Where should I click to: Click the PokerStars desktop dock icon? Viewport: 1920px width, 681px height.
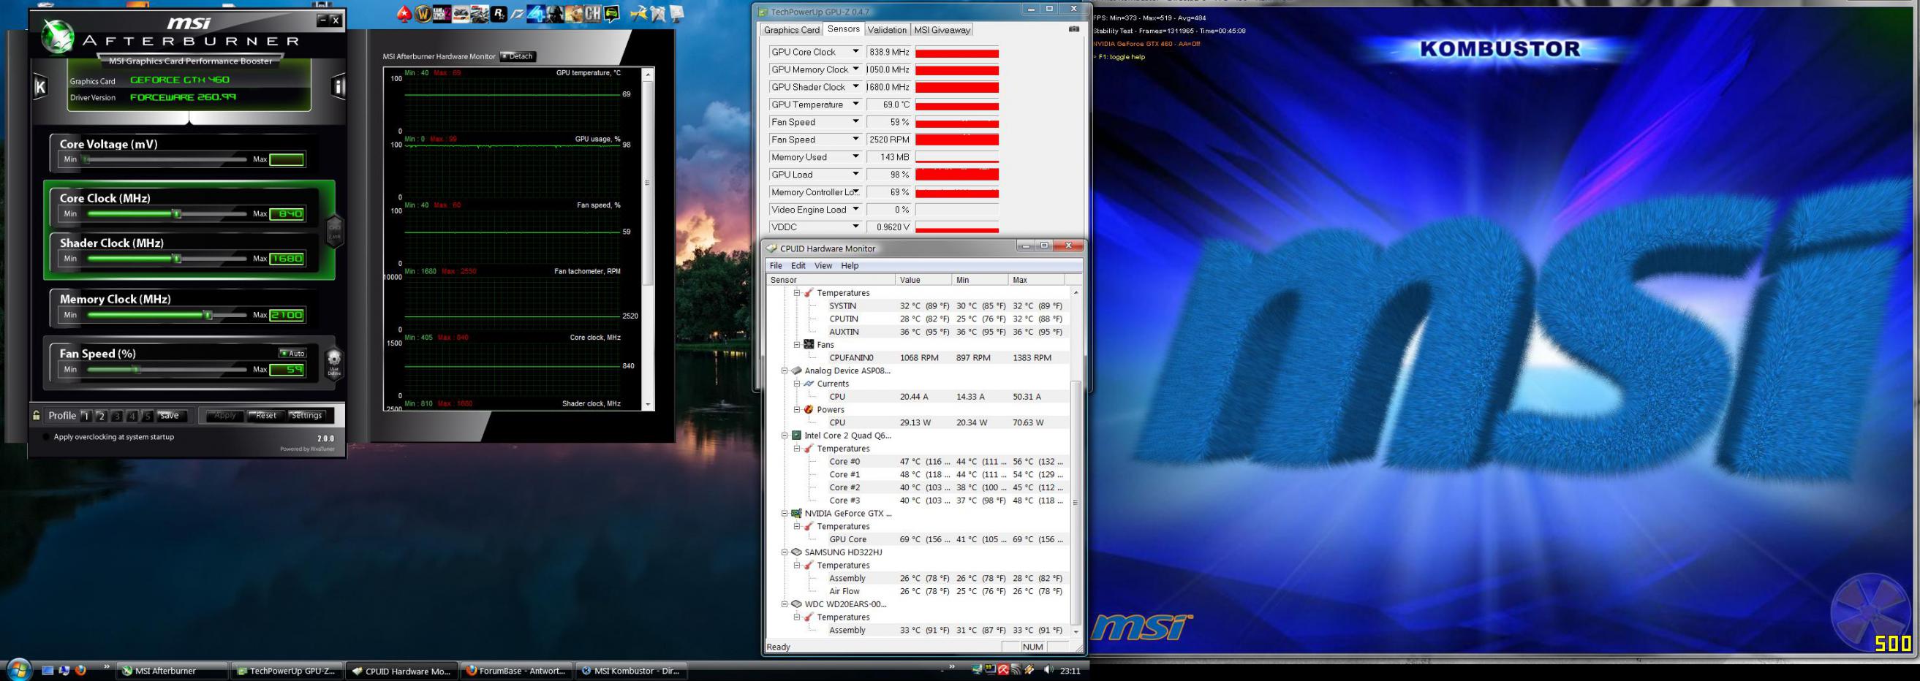[x=404, y=12]
